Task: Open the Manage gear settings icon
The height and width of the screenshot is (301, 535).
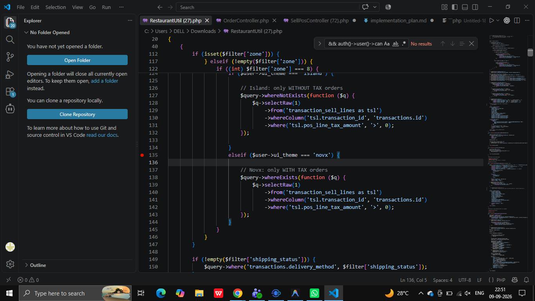Action: pyautogui.click(x=10, y=264)
